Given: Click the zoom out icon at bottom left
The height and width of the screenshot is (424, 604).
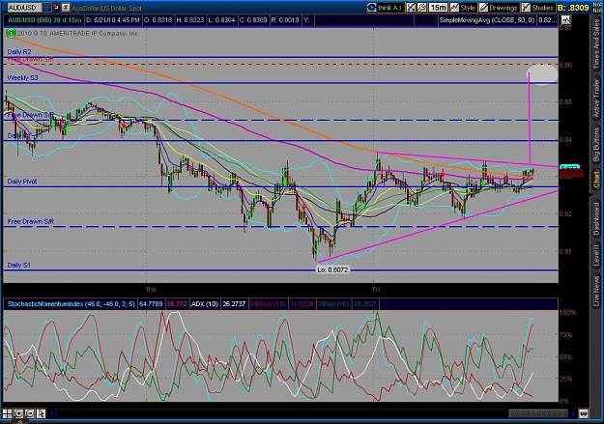Looking at the screenshot, I should pyautogui.click(x=30, y=413).
